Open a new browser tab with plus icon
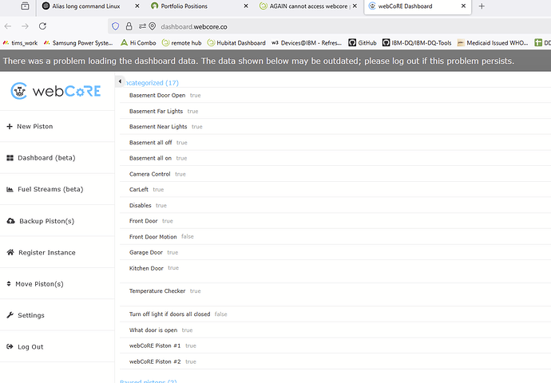Image resolution: width=551 pixels, height=383 pixels. (482, 6)
